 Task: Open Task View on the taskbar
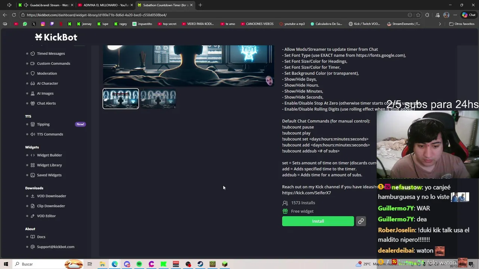(x=90, y=264)
